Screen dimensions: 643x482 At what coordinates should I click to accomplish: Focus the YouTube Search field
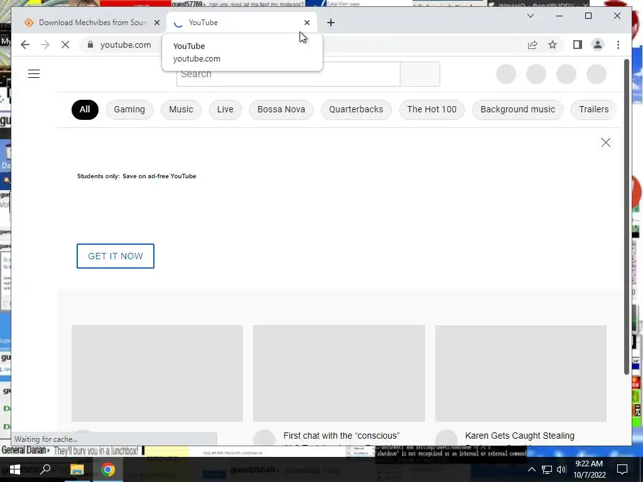pos(288,74)
